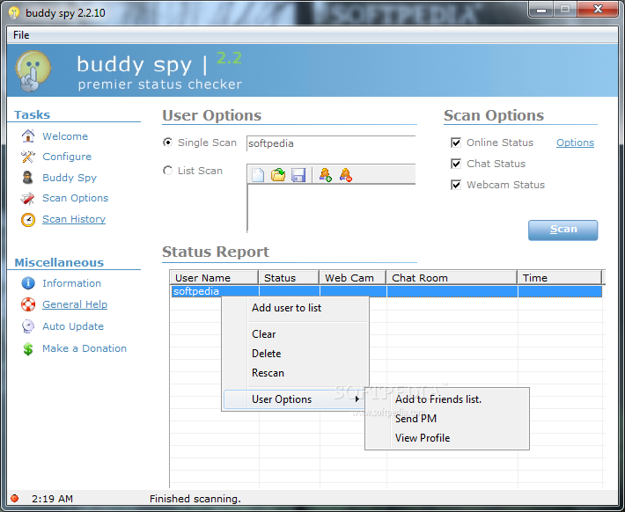Open the File menu
The height and width of the screenshot is (512, 625).
point(21,35)
